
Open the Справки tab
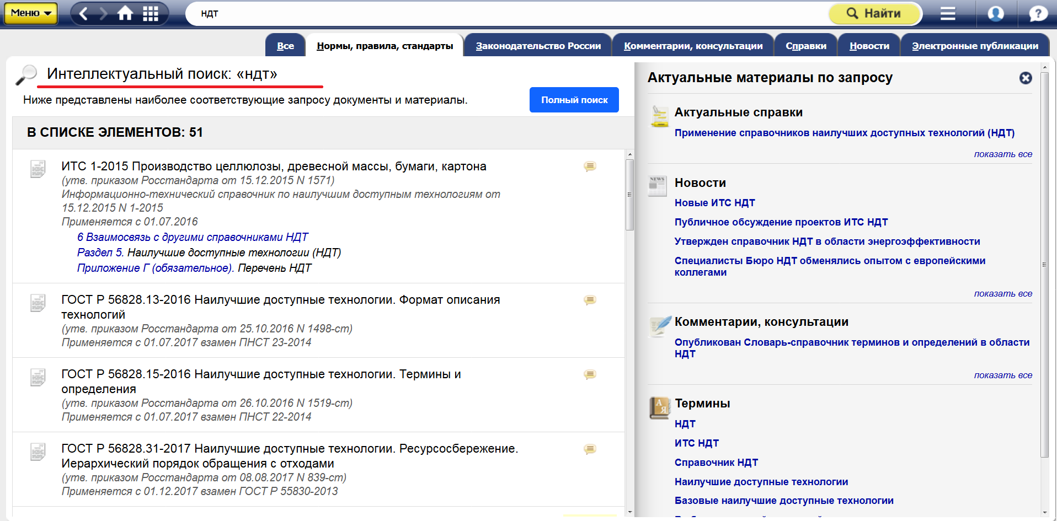pos(806,46)
